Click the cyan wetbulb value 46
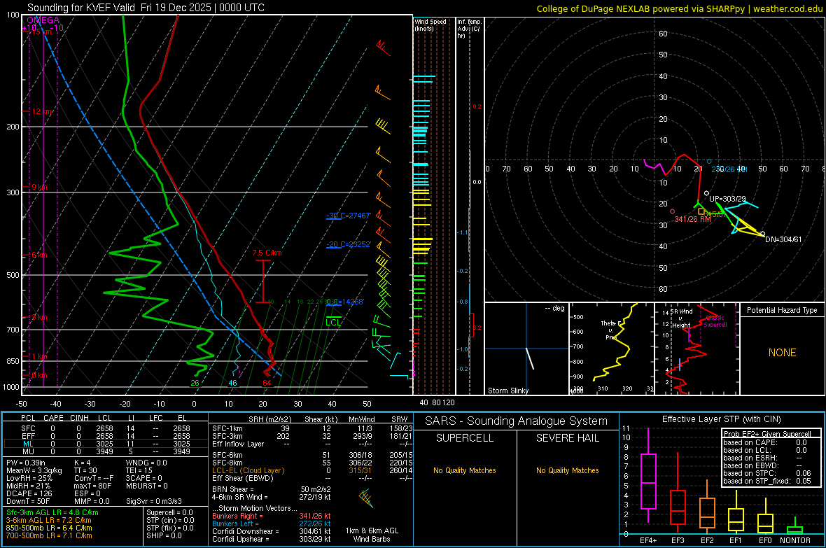 click(x=233, y=383)
